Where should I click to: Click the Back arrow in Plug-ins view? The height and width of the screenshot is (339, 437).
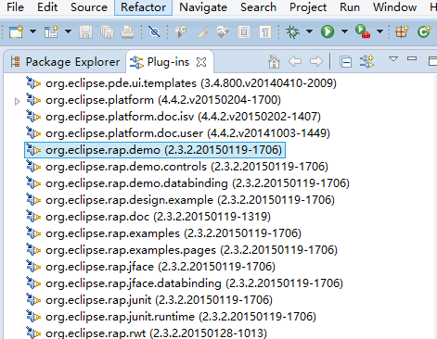click(295, 61)
